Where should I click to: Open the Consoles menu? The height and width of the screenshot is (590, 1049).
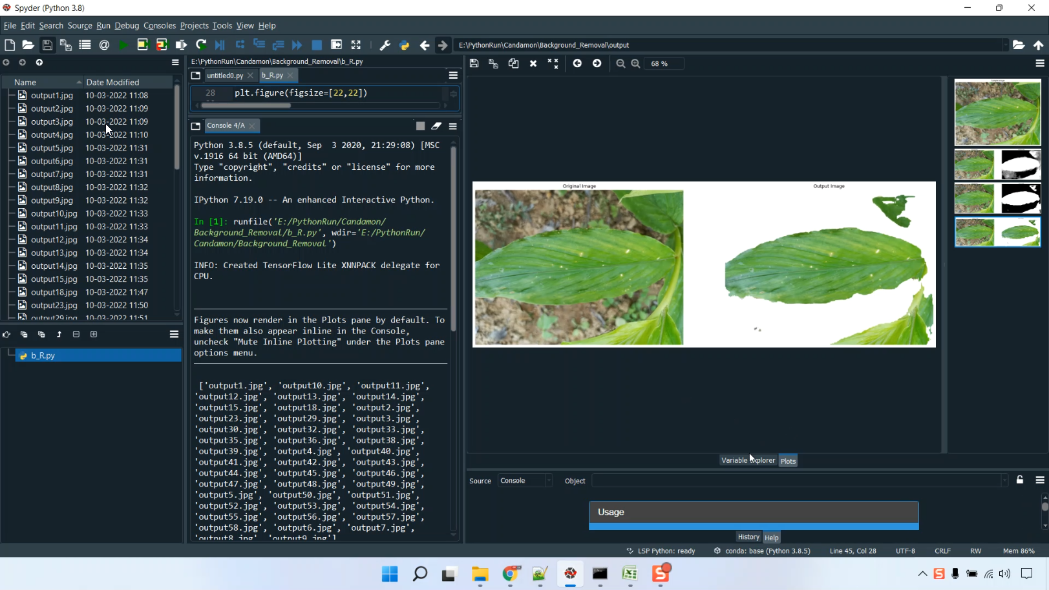click(160, 26)
